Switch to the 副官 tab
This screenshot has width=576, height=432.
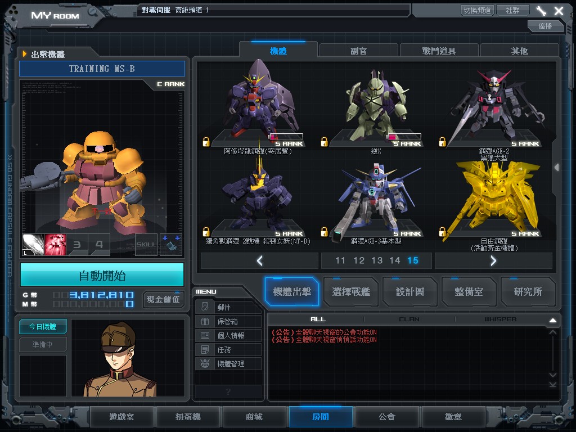pyautogui.click(x=358, y=51)
